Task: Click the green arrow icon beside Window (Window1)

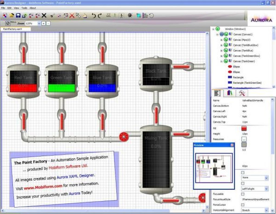Action: click(218, 29)
